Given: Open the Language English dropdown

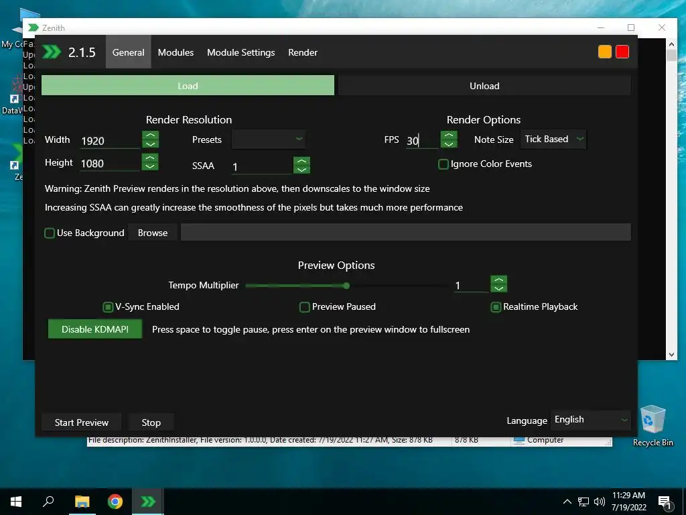Looking at the screenshot, I should pos(591,420).
